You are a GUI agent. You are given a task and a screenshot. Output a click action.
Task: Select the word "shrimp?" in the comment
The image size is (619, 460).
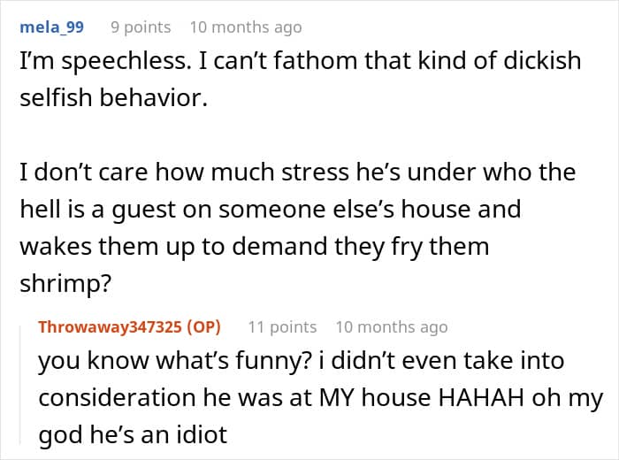click(66, 284)
